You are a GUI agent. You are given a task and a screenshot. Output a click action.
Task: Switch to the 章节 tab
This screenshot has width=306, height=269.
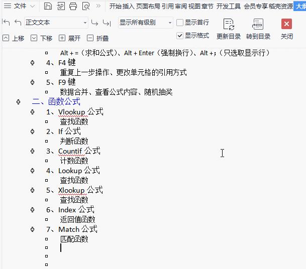pyautogui.click(x=207, y=6)
